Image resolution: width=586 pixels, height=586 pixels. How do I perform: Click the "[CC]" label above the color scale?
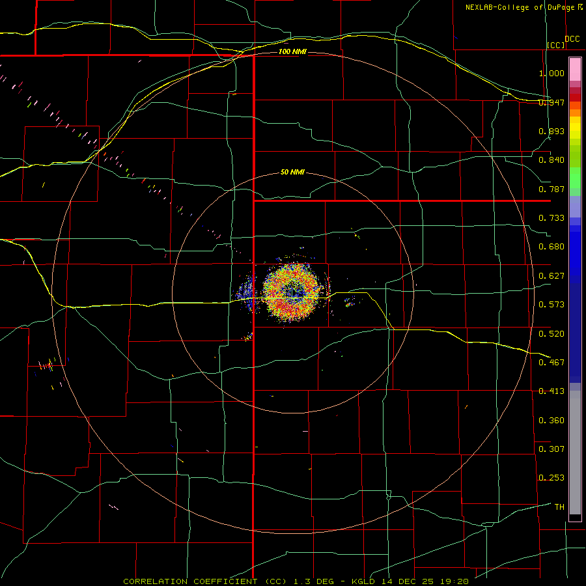(x=556, y=45)
